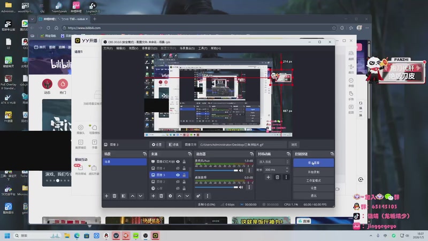Open 设置 in the OBS controls dock
Image resolution: width=428 pixels, height=241 pixels.
coord(314,189)
